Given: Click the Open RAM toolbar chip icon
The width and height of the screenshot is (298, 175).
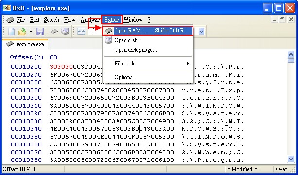Looking at the screenshot, I should pyautogui.click(x=54, y=32).
